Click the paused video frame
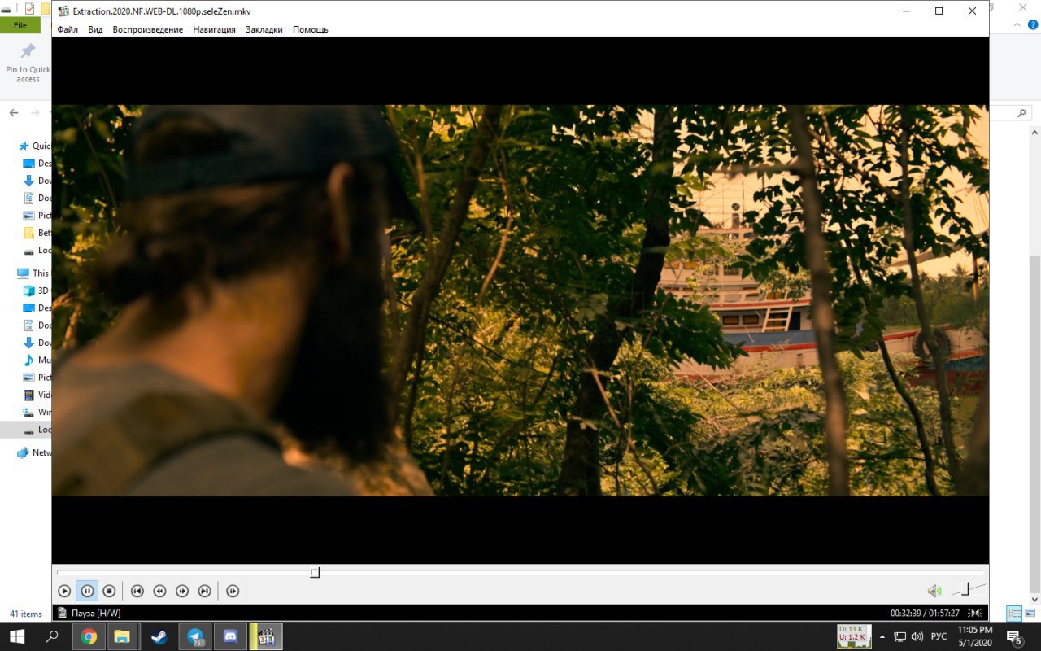1041x651 pixels. coord(520,300)
